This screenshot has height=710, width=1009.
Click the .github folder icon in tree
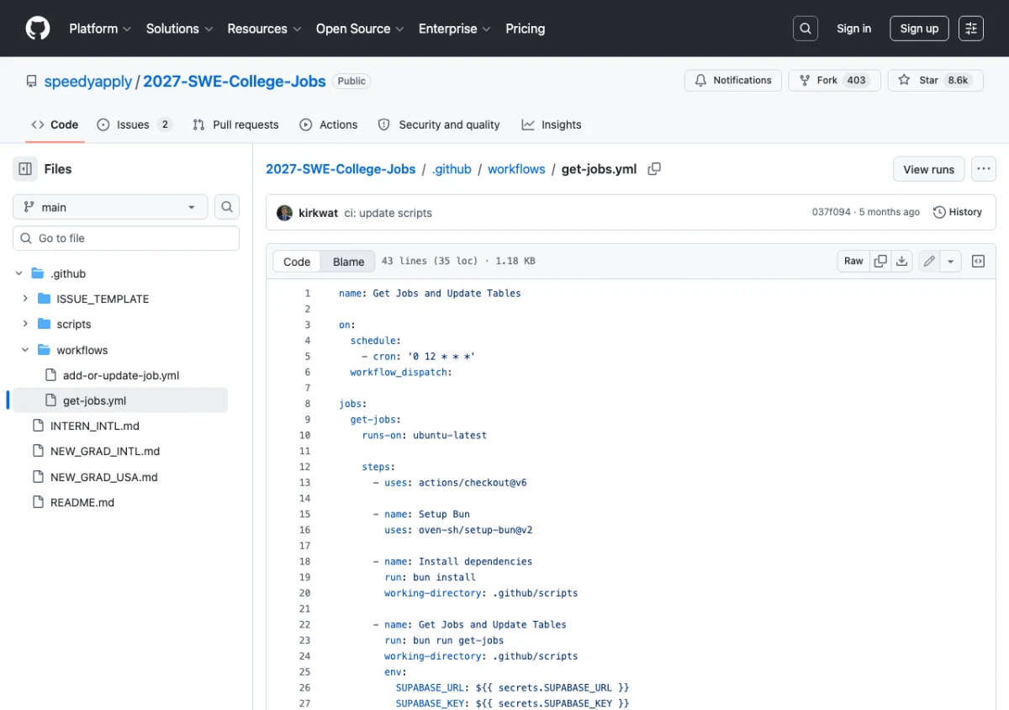(38, 273)
